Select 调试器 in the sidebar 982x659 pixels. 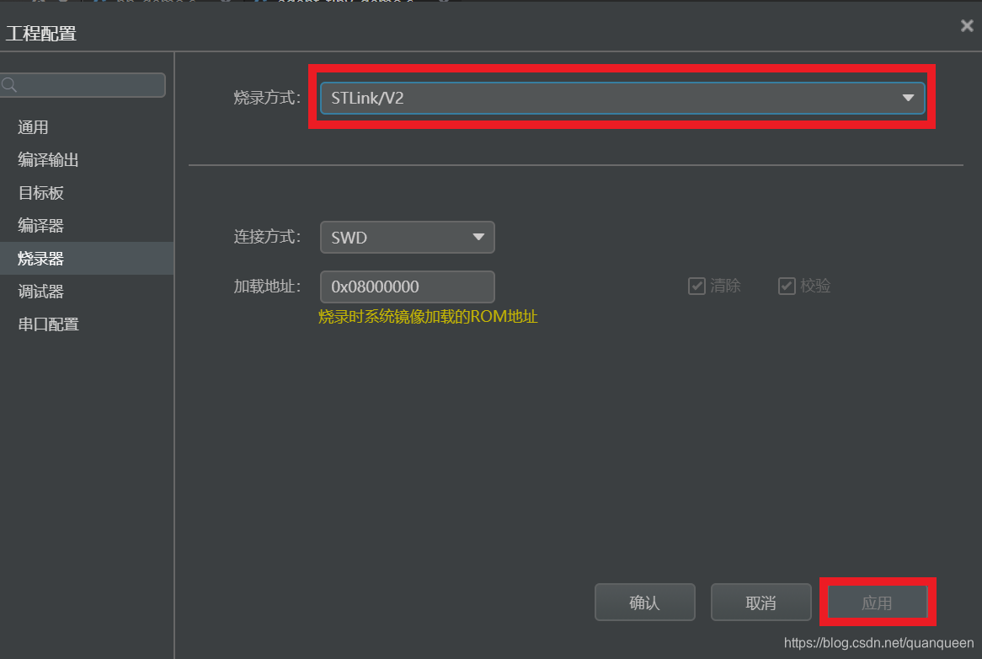(x=87, y=292)
